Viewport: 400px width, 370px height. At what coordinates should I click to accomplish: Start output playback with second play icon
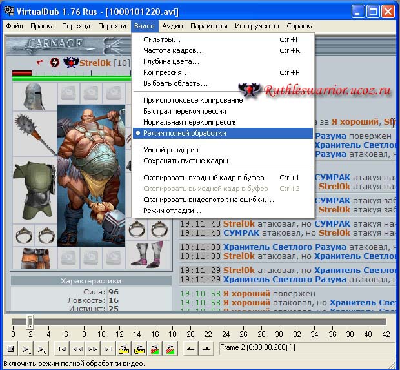click(41, 349)
